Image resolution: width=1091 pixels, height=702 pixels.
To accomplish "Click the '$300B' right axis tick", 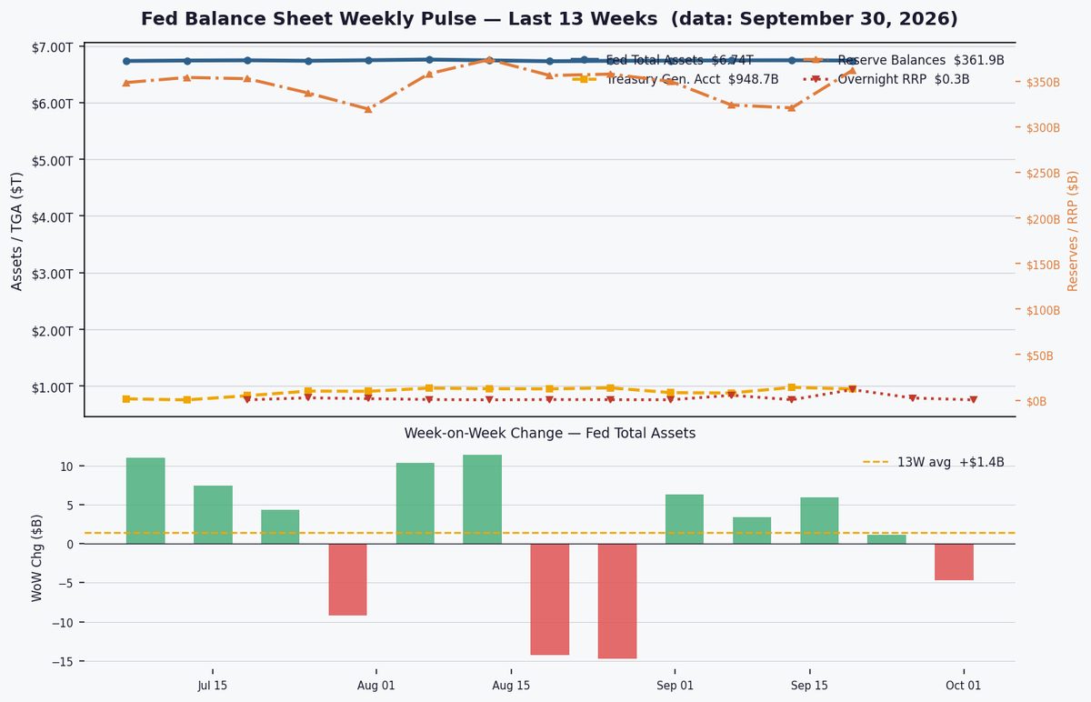I will 1043,128.
